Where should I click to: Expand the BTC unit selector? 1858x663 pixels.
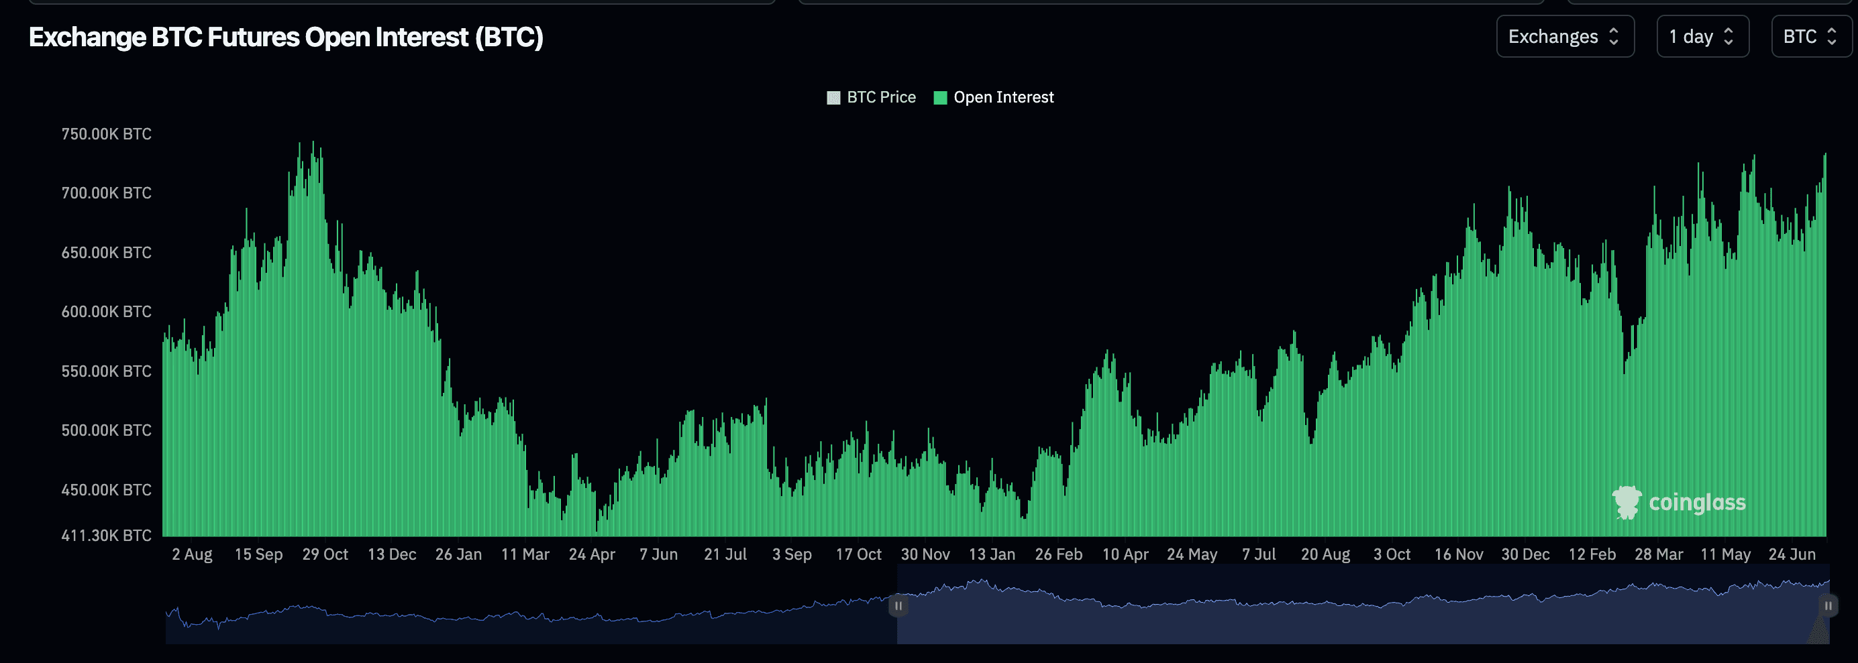1810,37
